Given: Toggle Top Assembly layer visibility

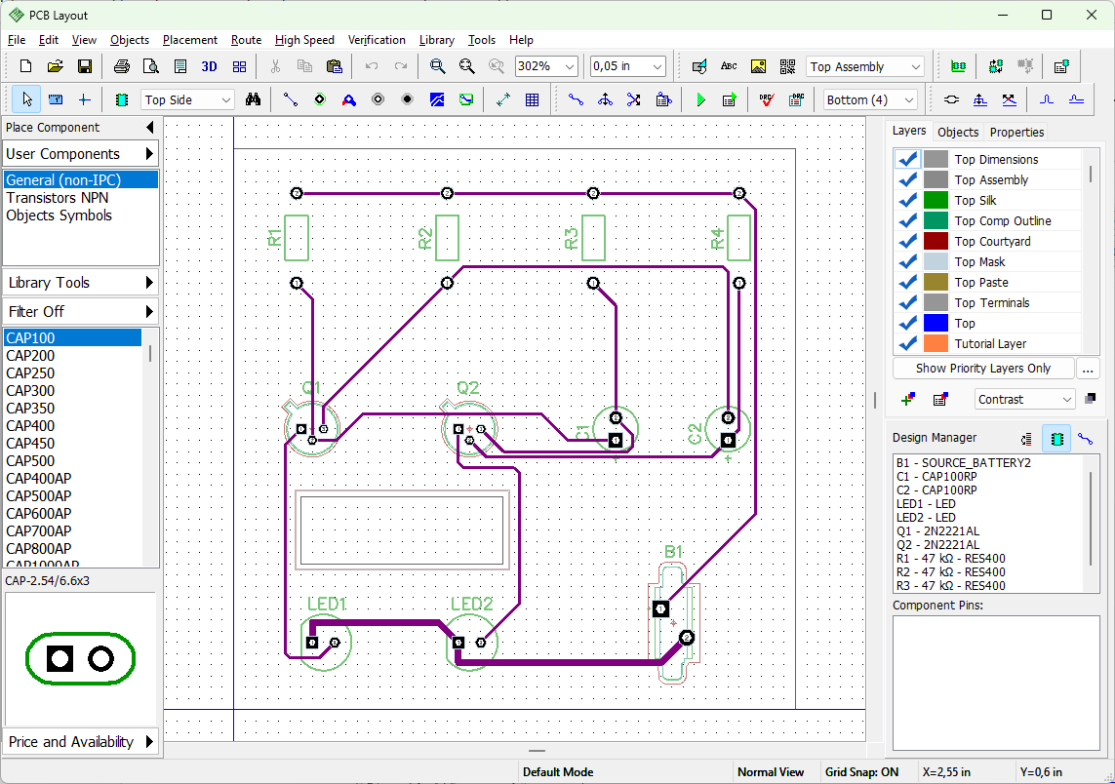Looking at the screenshot, I should pos(907,179).
